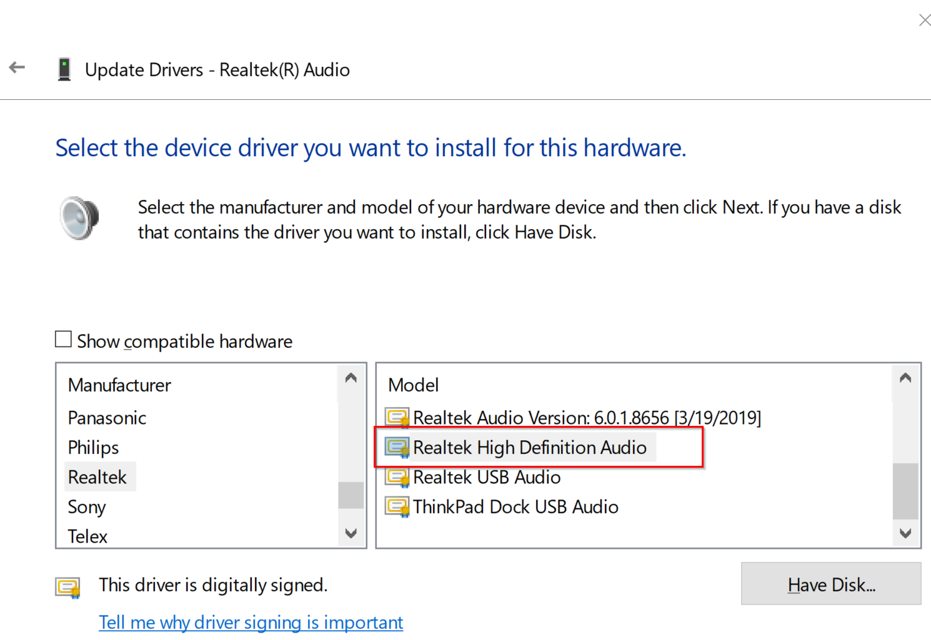This screenshot has width=931, height=640.
Task: Click the Manufacturer list scrollbar thumb
Action: pos(351,495)
